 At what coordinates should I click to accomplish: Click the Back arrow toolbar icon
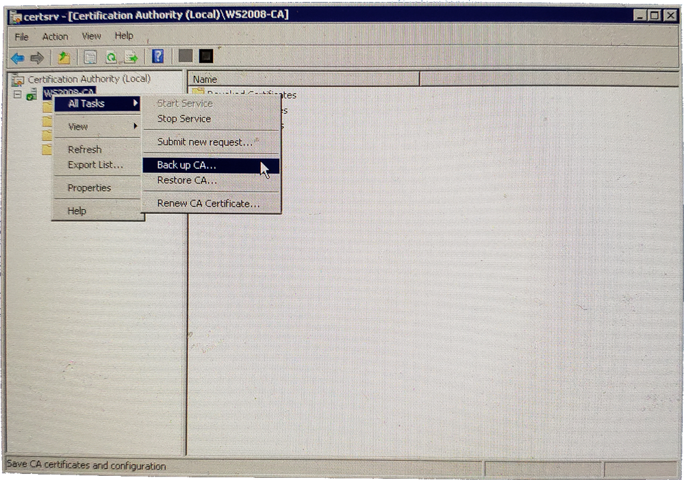coord(18,58)
